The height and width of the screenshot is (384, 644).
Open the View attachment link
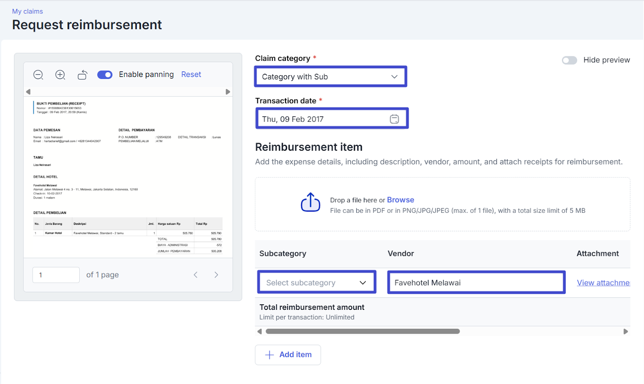click(603, 282)
